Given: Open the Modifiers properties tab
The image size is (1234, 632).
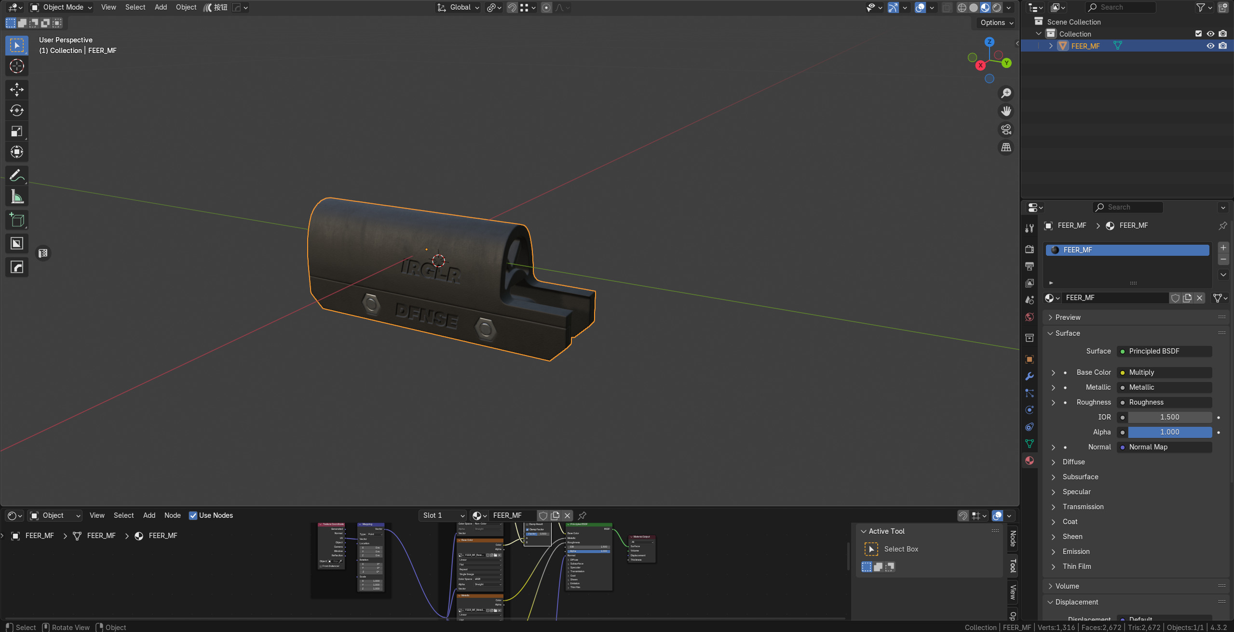Looking at the screenshot, I should (1030, 376).
